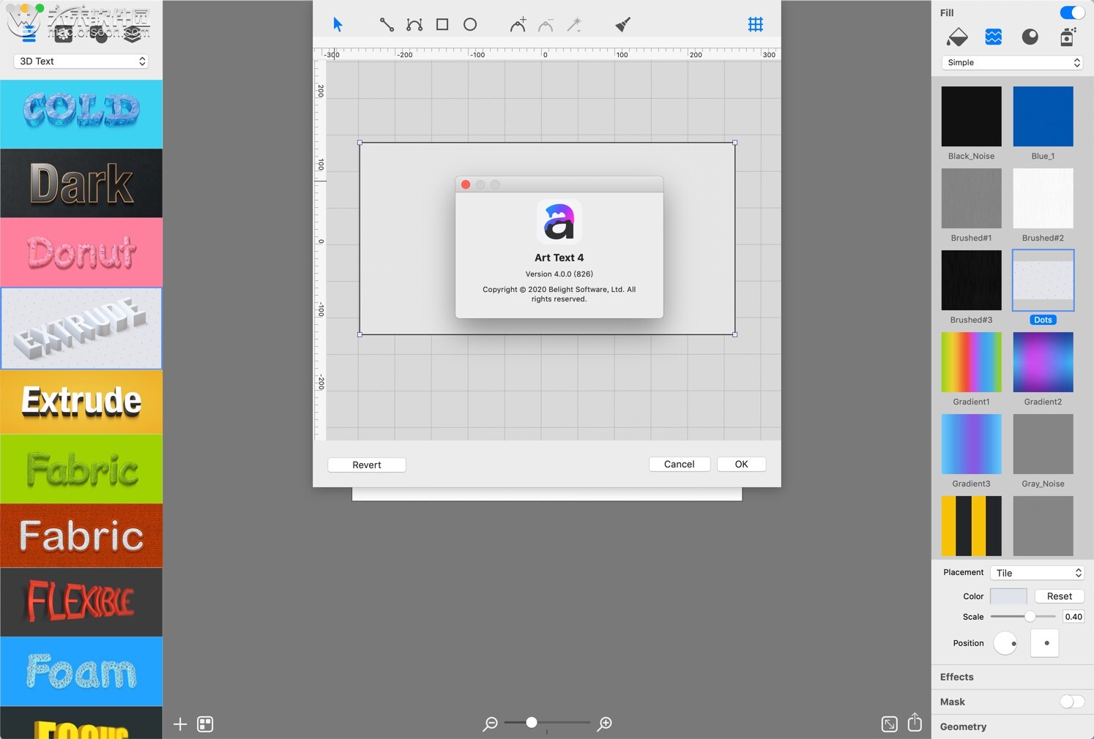1094x739 pixels.
Task: Select the Blue_1 texture
Action: click(1043, 116)
